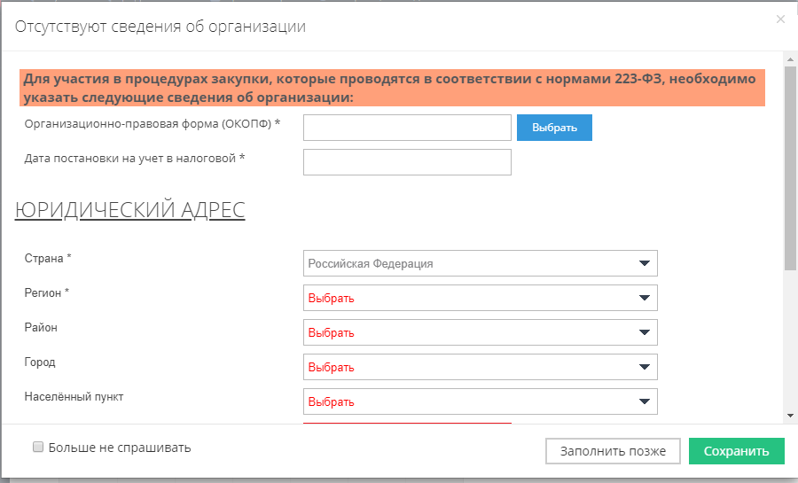Click the orange 223-ФЗ notice banner
The width and height of the screenshot is (798, 483).
[392, 88]
